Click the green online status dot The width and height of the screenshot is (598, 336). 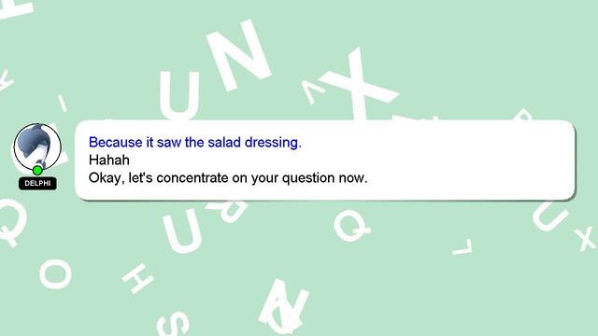pyautogui.click(x=37, y=170)
